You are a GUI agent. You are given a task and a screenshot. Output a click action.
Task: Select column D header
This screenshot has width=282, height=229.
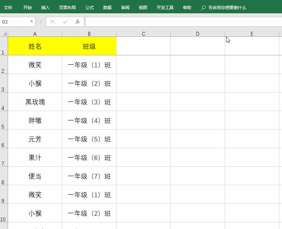click(x=198, y=34)
